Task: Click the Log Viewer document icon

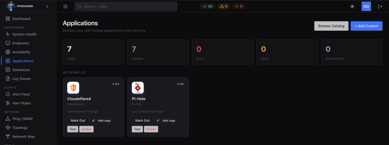Action: pos(8,79)
